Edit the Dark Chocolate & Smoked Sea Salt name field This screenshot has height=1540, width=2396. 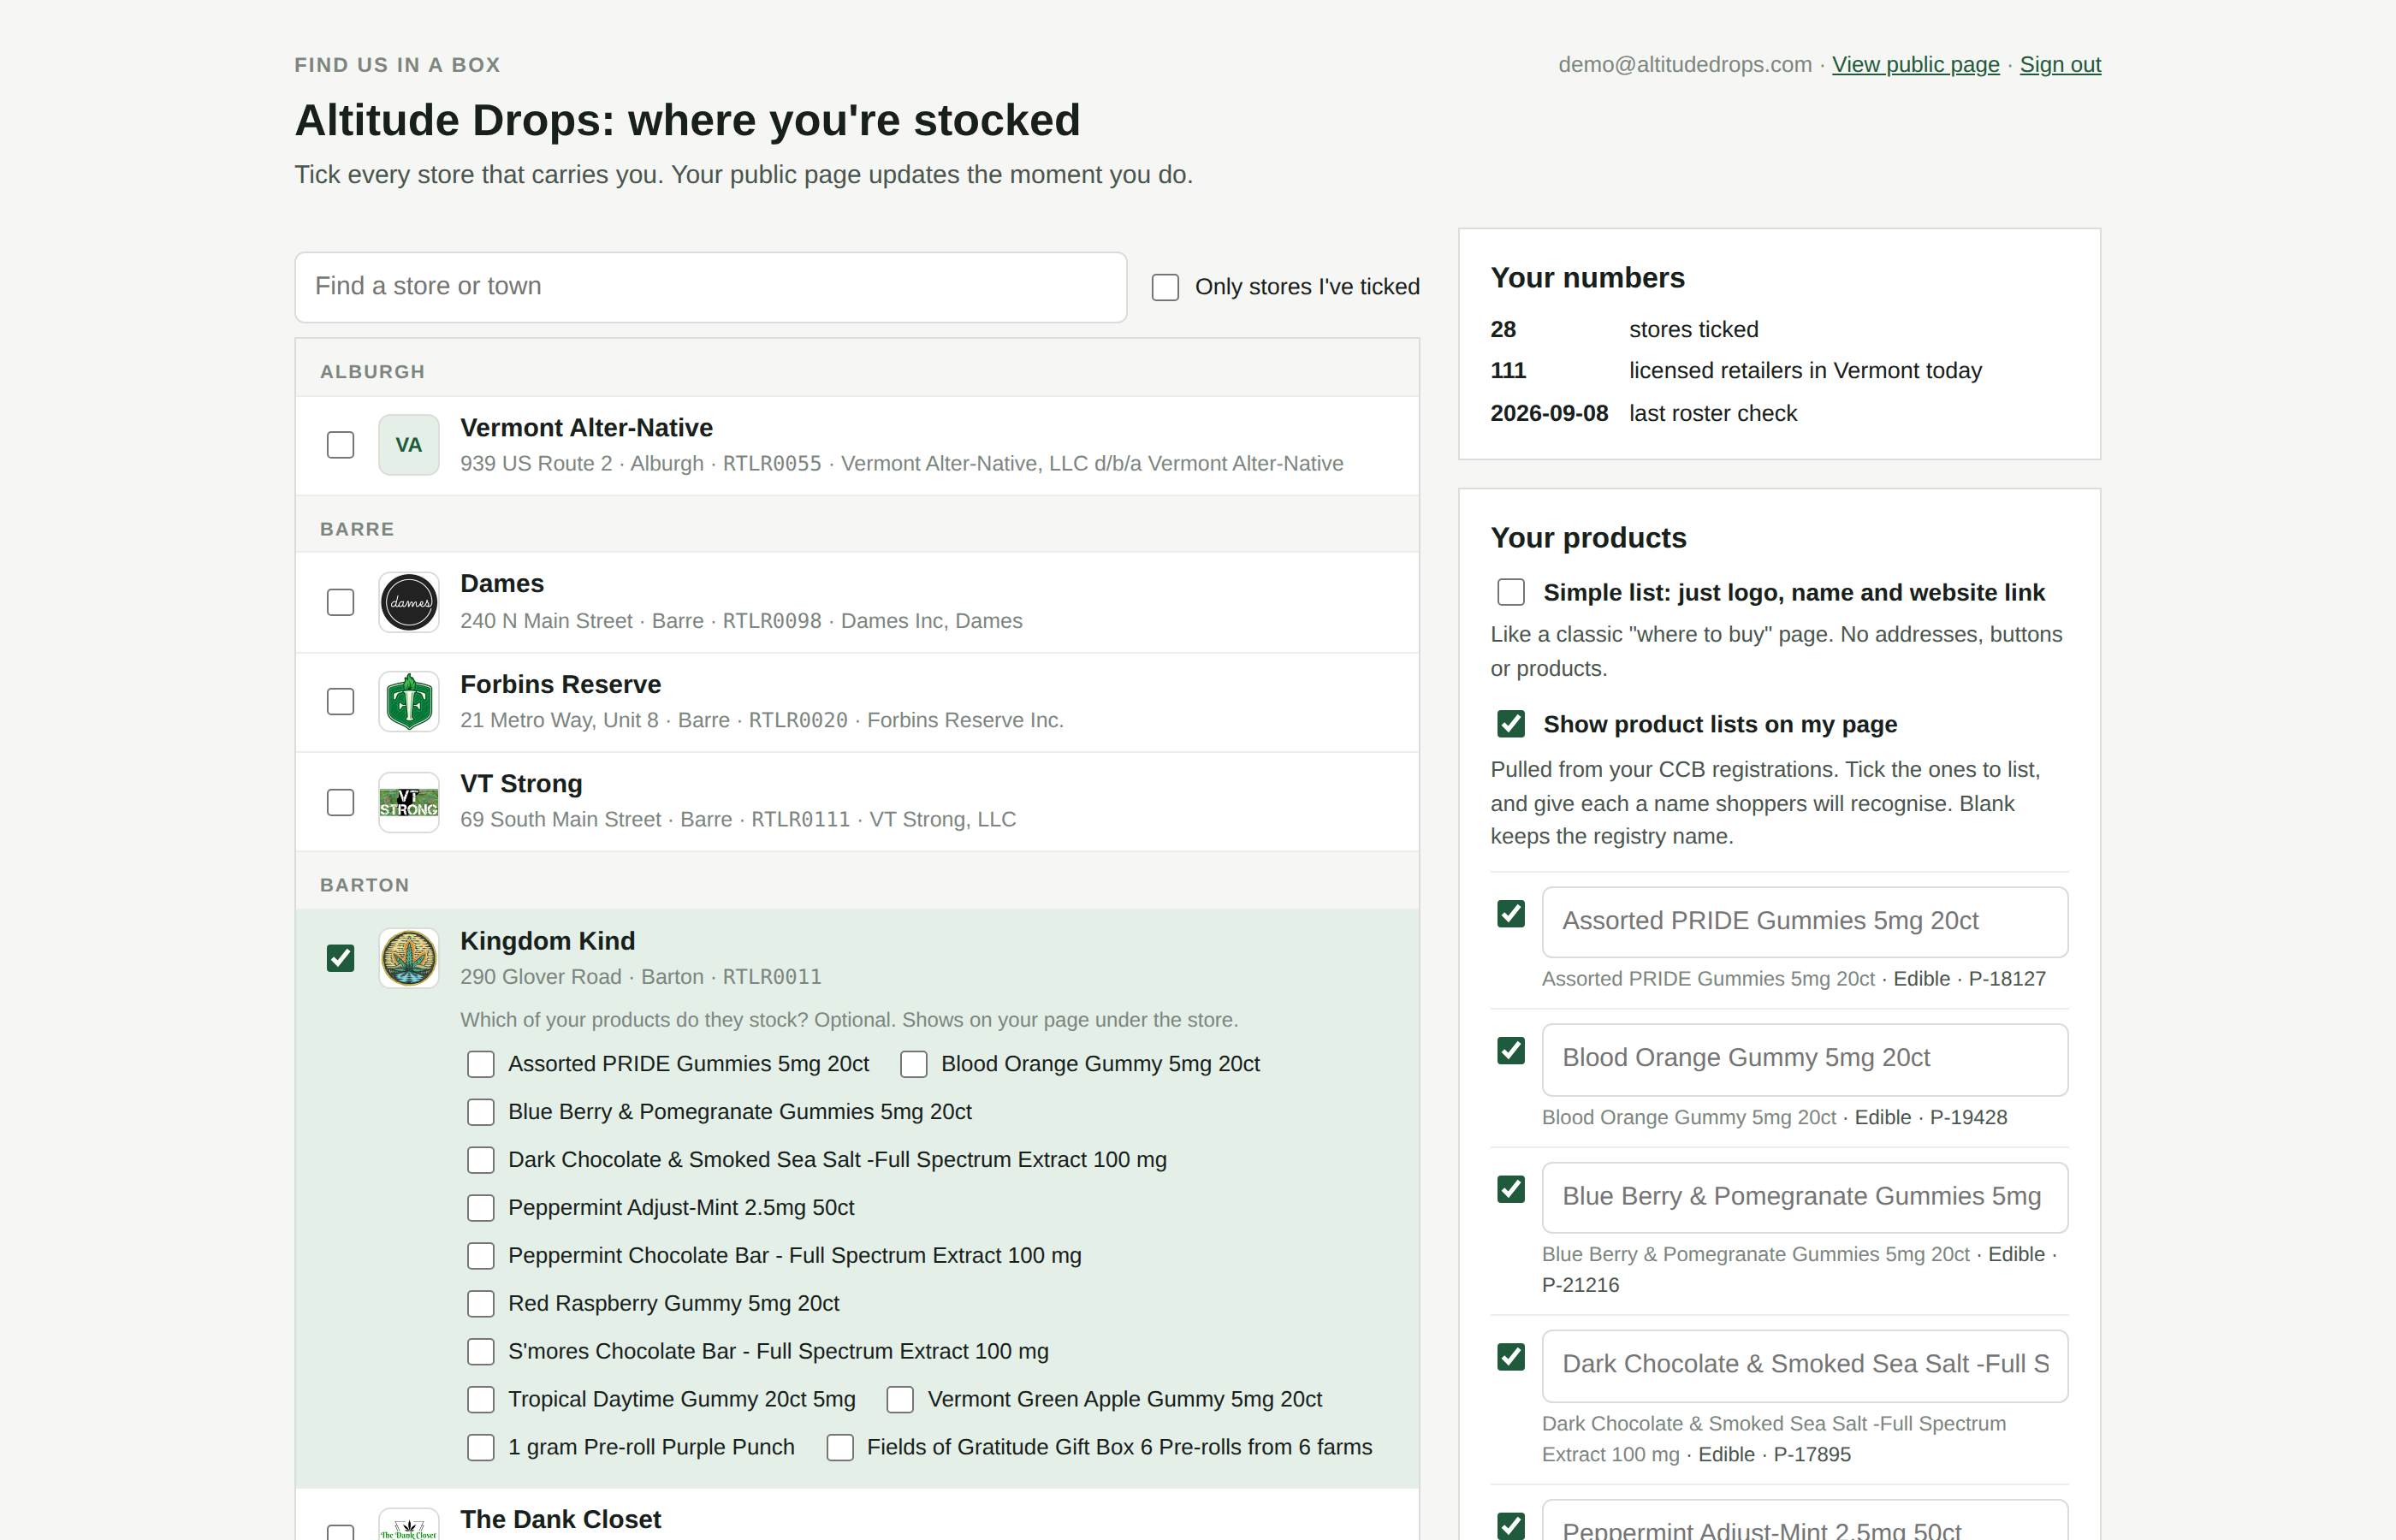[1805, 1365]
